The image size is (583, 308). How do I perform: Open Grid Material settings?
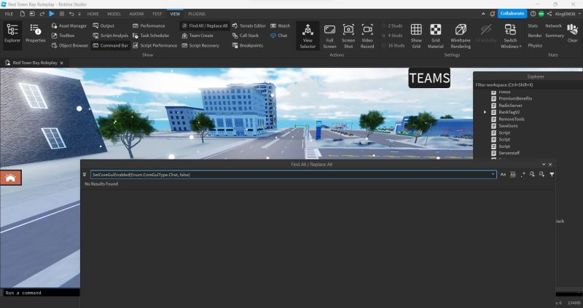435,36
